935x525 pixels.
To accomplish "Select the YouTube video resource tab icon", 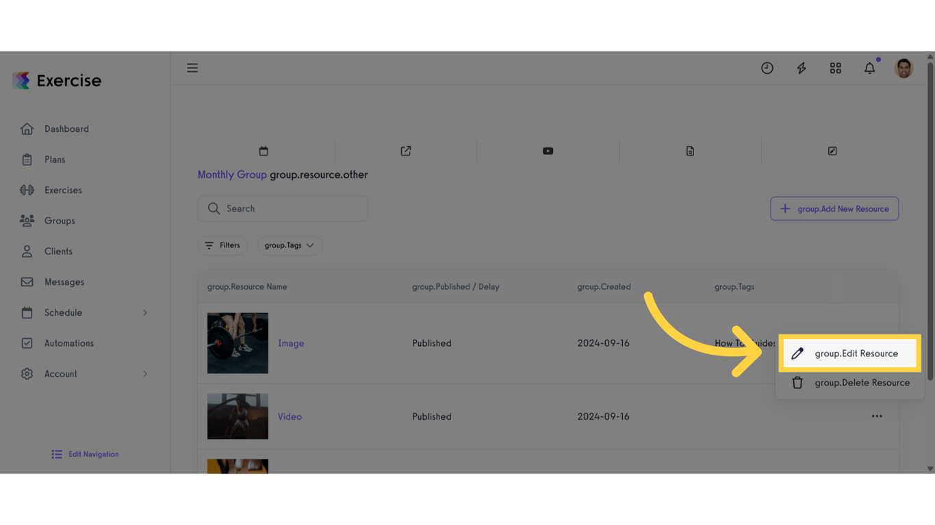I will coord(548,150).
